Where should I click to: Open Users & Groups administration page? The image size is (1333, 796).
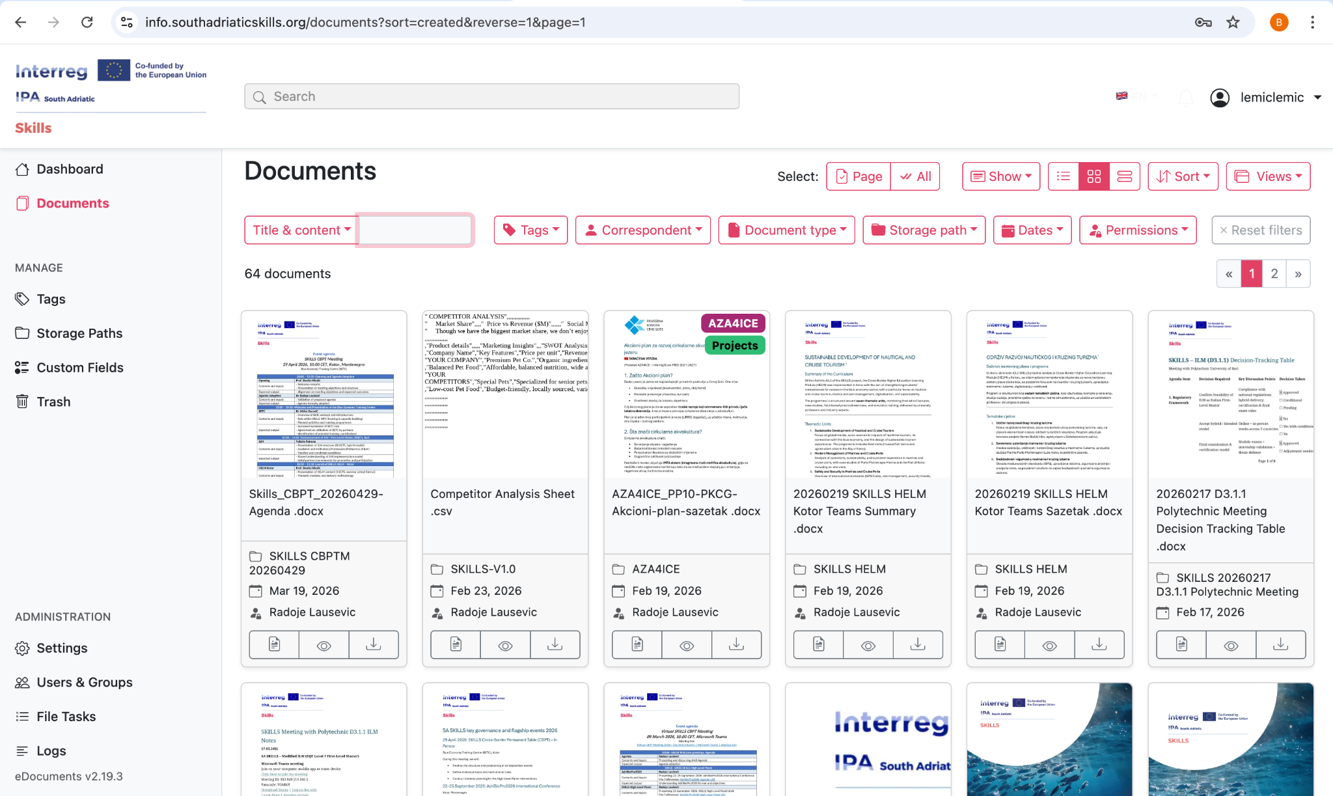click(84, 682)
